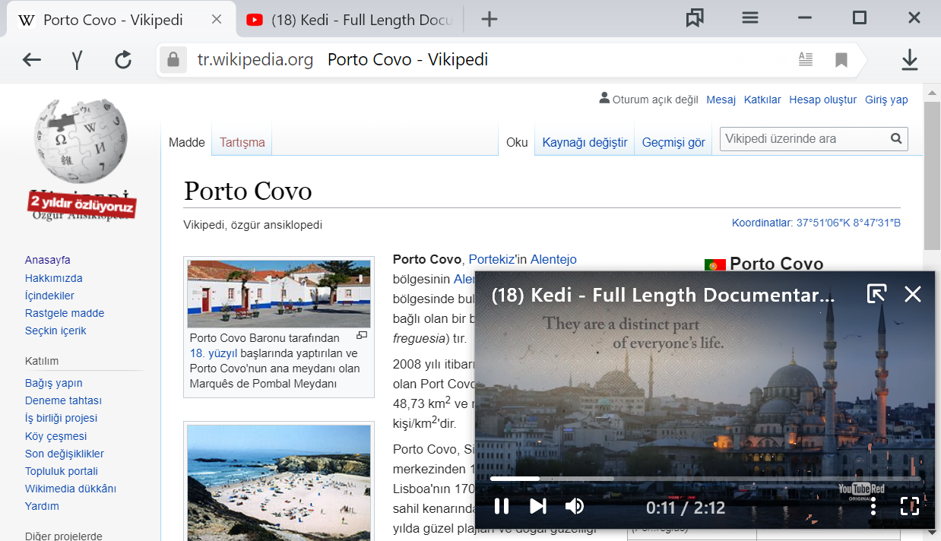Open Topluluk portali link

61,471
